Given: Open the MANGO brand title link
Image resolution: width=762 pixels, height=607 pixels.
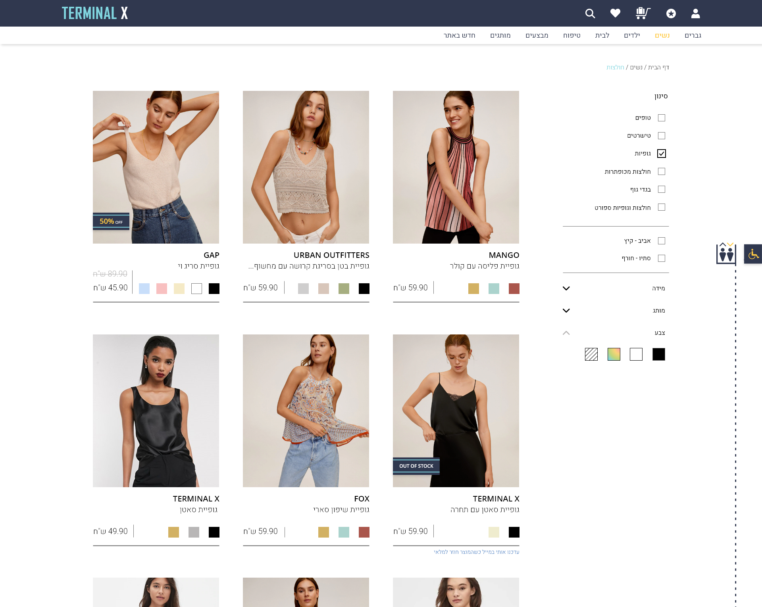Looking at the screenshot, I should click(504, 255).
